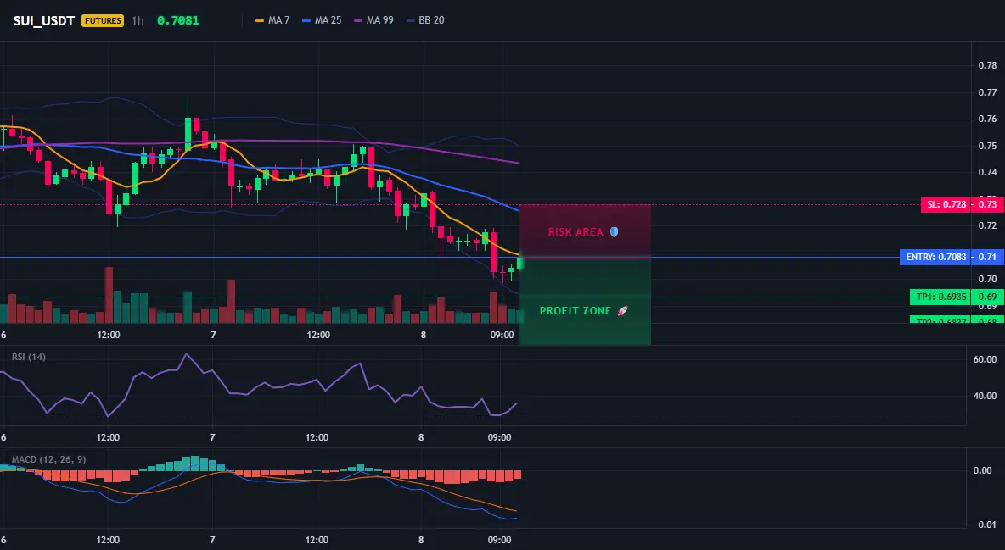Select the 1h timeframe label
1005x550 pixels.
pyautogui.click(x=138, y=20)
